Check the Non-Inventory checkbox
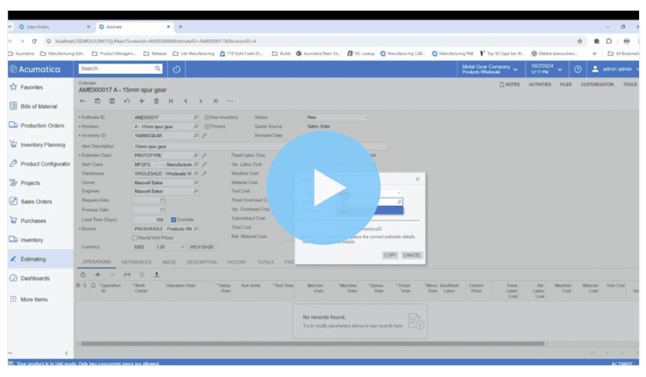 pos(207,117)
